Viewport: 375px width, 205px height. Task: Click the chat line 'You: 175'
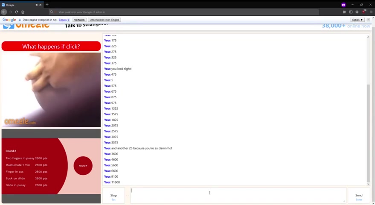[x=110, y=41]
